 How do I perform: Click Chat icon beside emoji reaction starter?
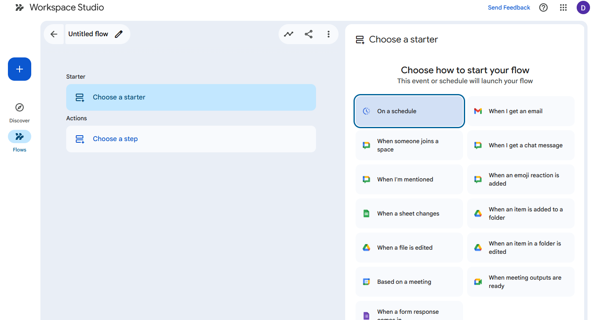(478, 179)
